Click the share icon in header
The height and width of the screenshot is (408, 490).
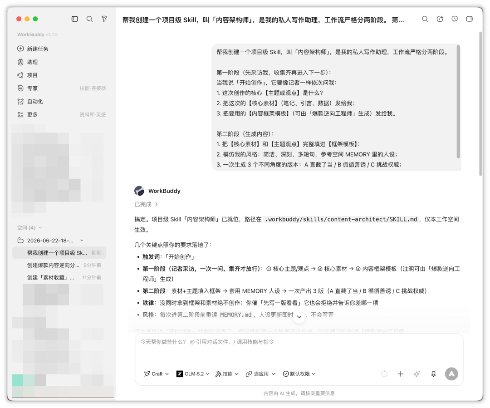(x=440, y=19)
